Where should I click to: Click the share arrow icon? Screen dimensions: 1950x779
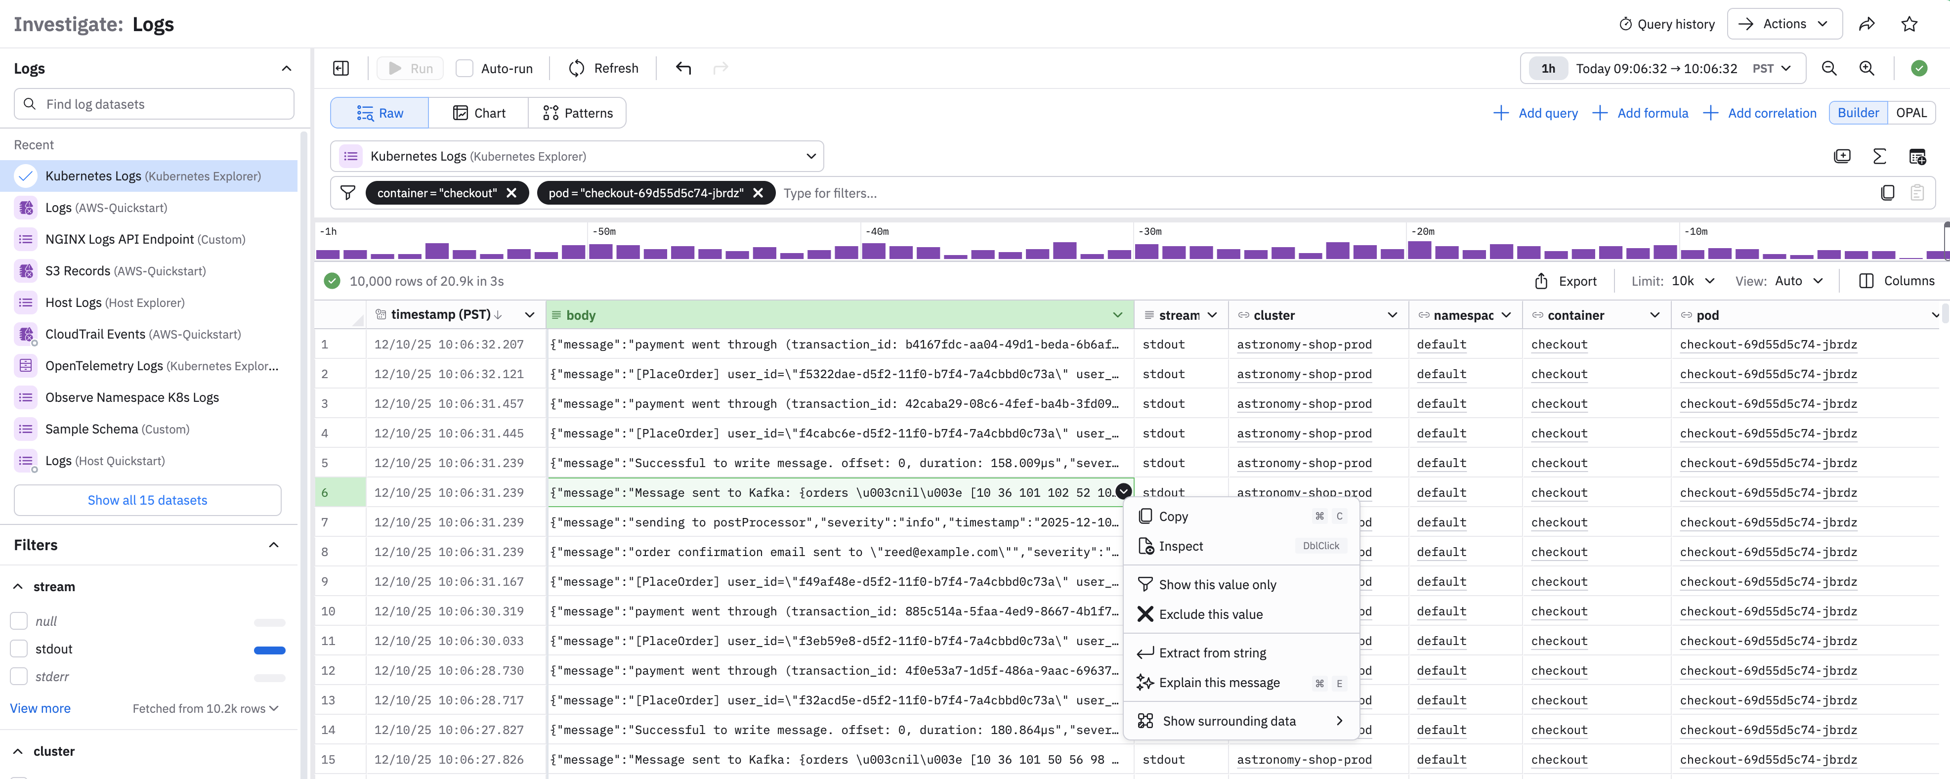1866,24
